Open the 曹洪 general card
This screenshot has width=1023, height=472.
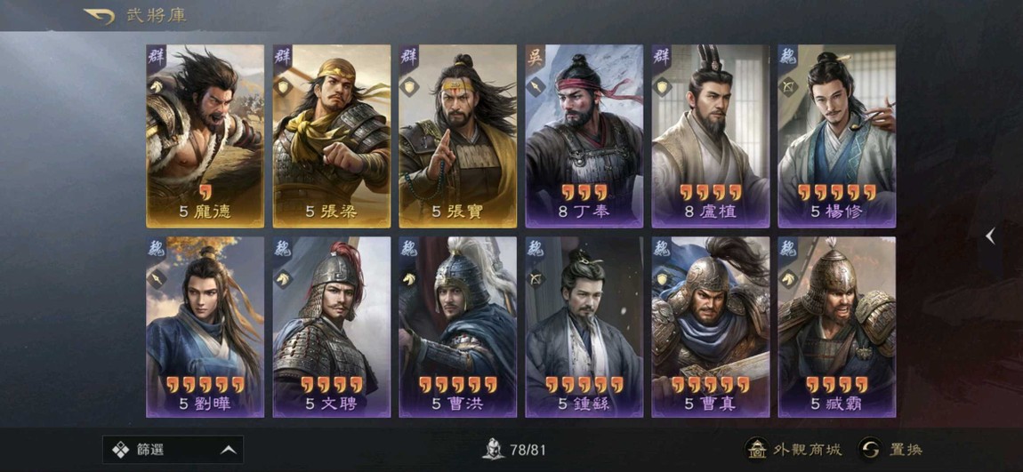[458, 326]
